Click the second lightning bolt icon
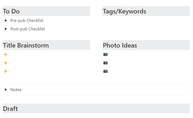Image resolution: width=193 pixels, height=118 pixels. point(6,63)
